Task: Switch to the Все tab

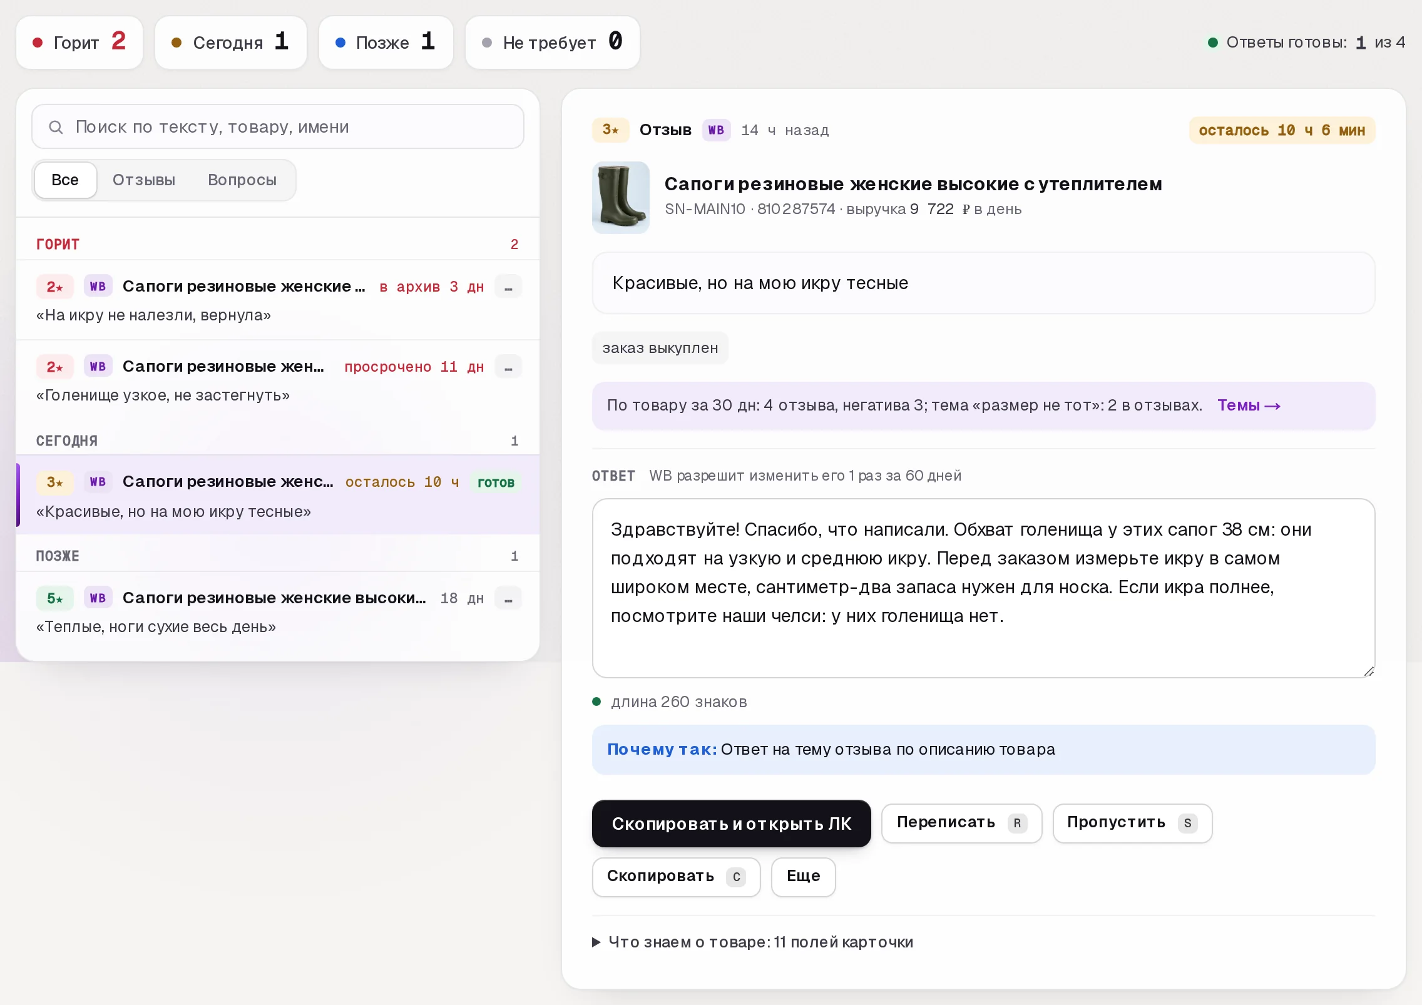Action: pyautogui.click(x=65, y=180)
